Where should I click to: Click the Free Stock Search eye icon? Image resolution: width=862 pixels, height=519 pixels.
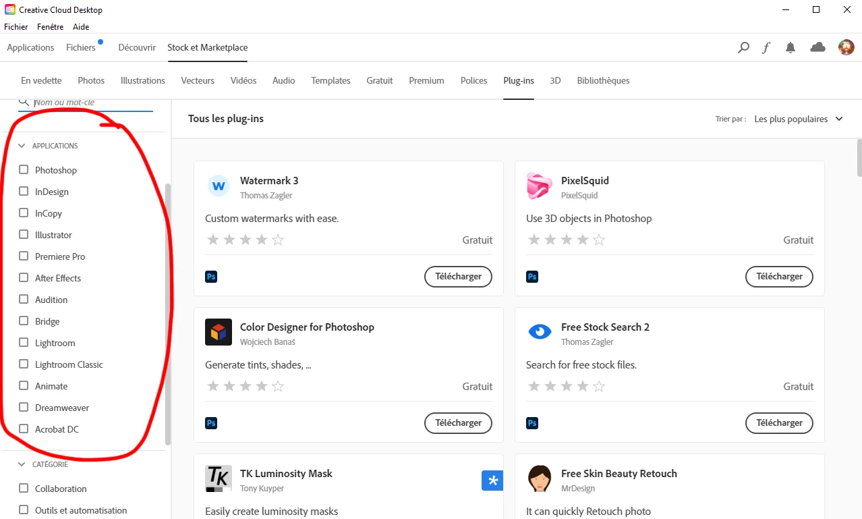coord(540,332)
